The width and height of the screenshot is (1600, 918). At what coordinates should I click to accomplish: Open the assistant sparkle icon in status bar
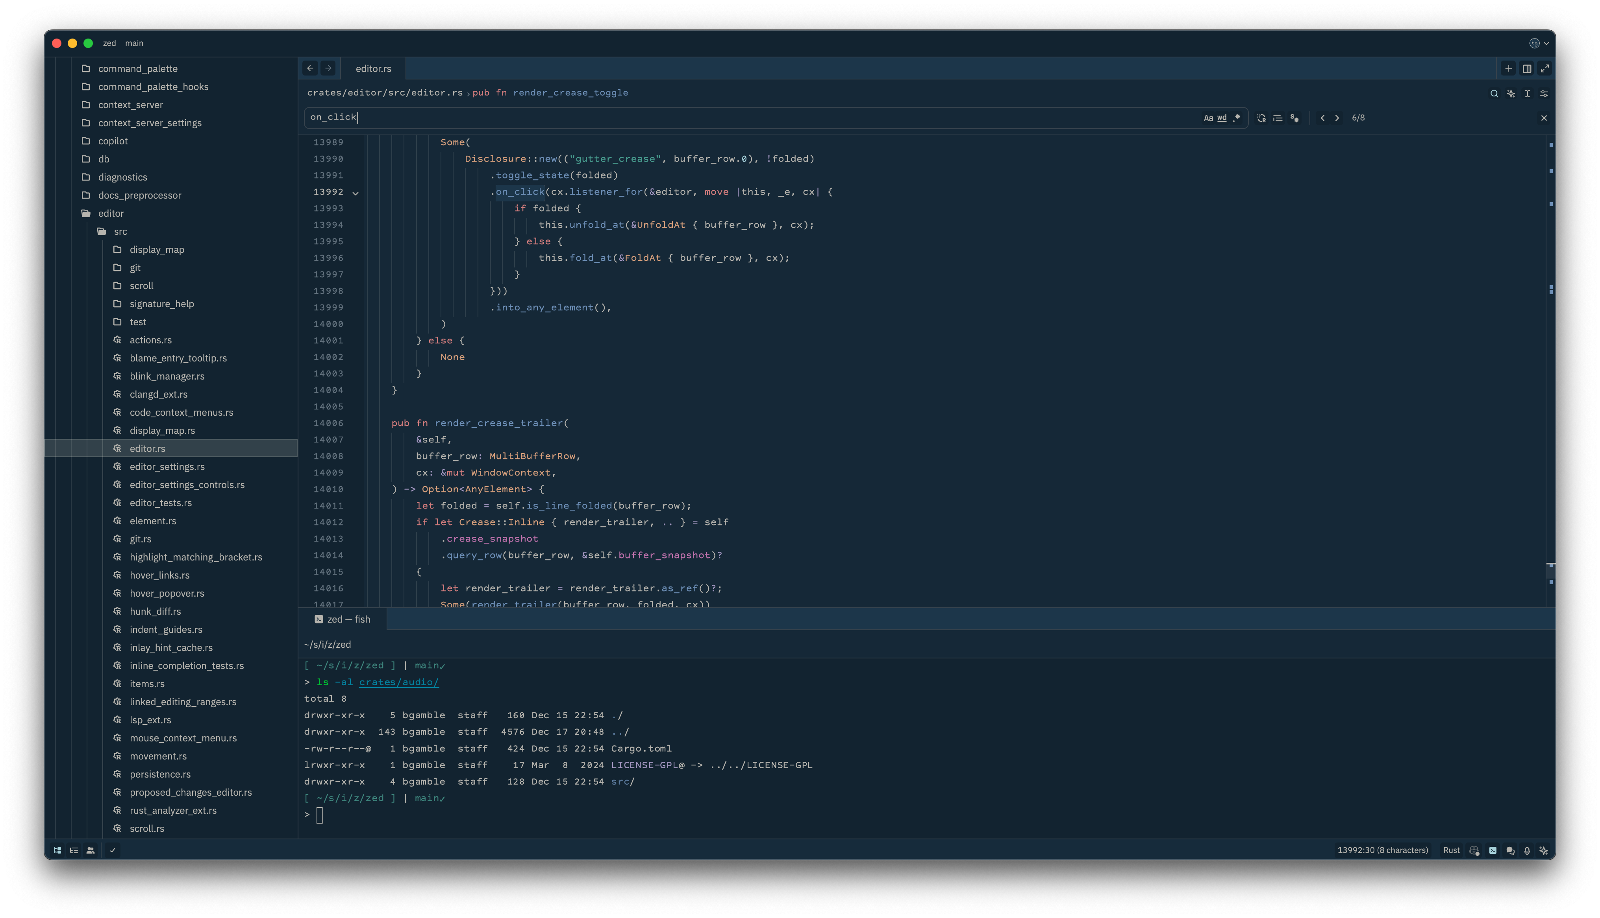point(1544,850)
